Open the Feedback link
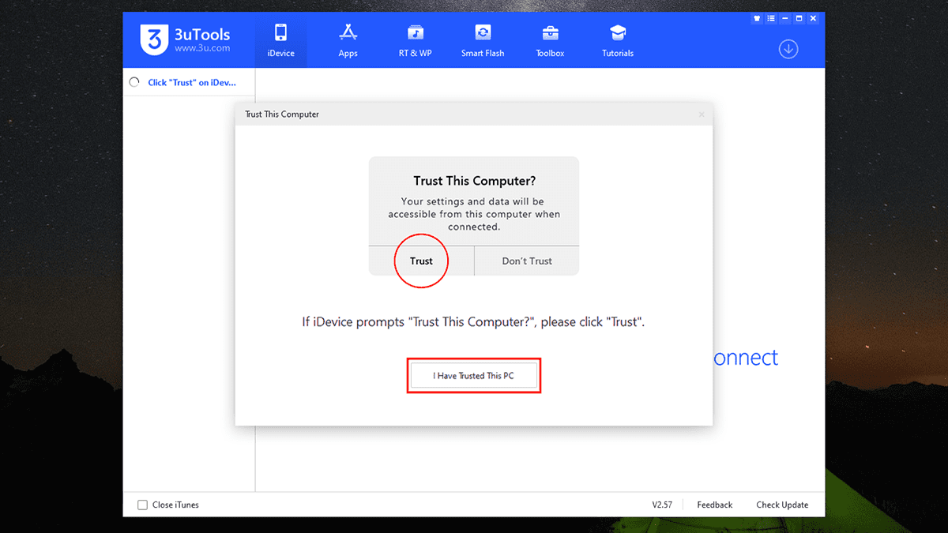The width and height of the screenshot is (948, 533). (713, 505)
